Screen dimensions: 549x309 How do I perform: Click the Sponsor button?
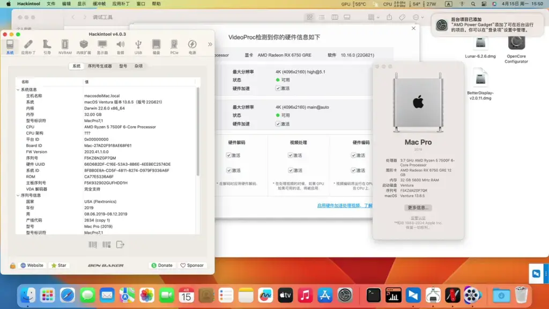tap(192, 265)
